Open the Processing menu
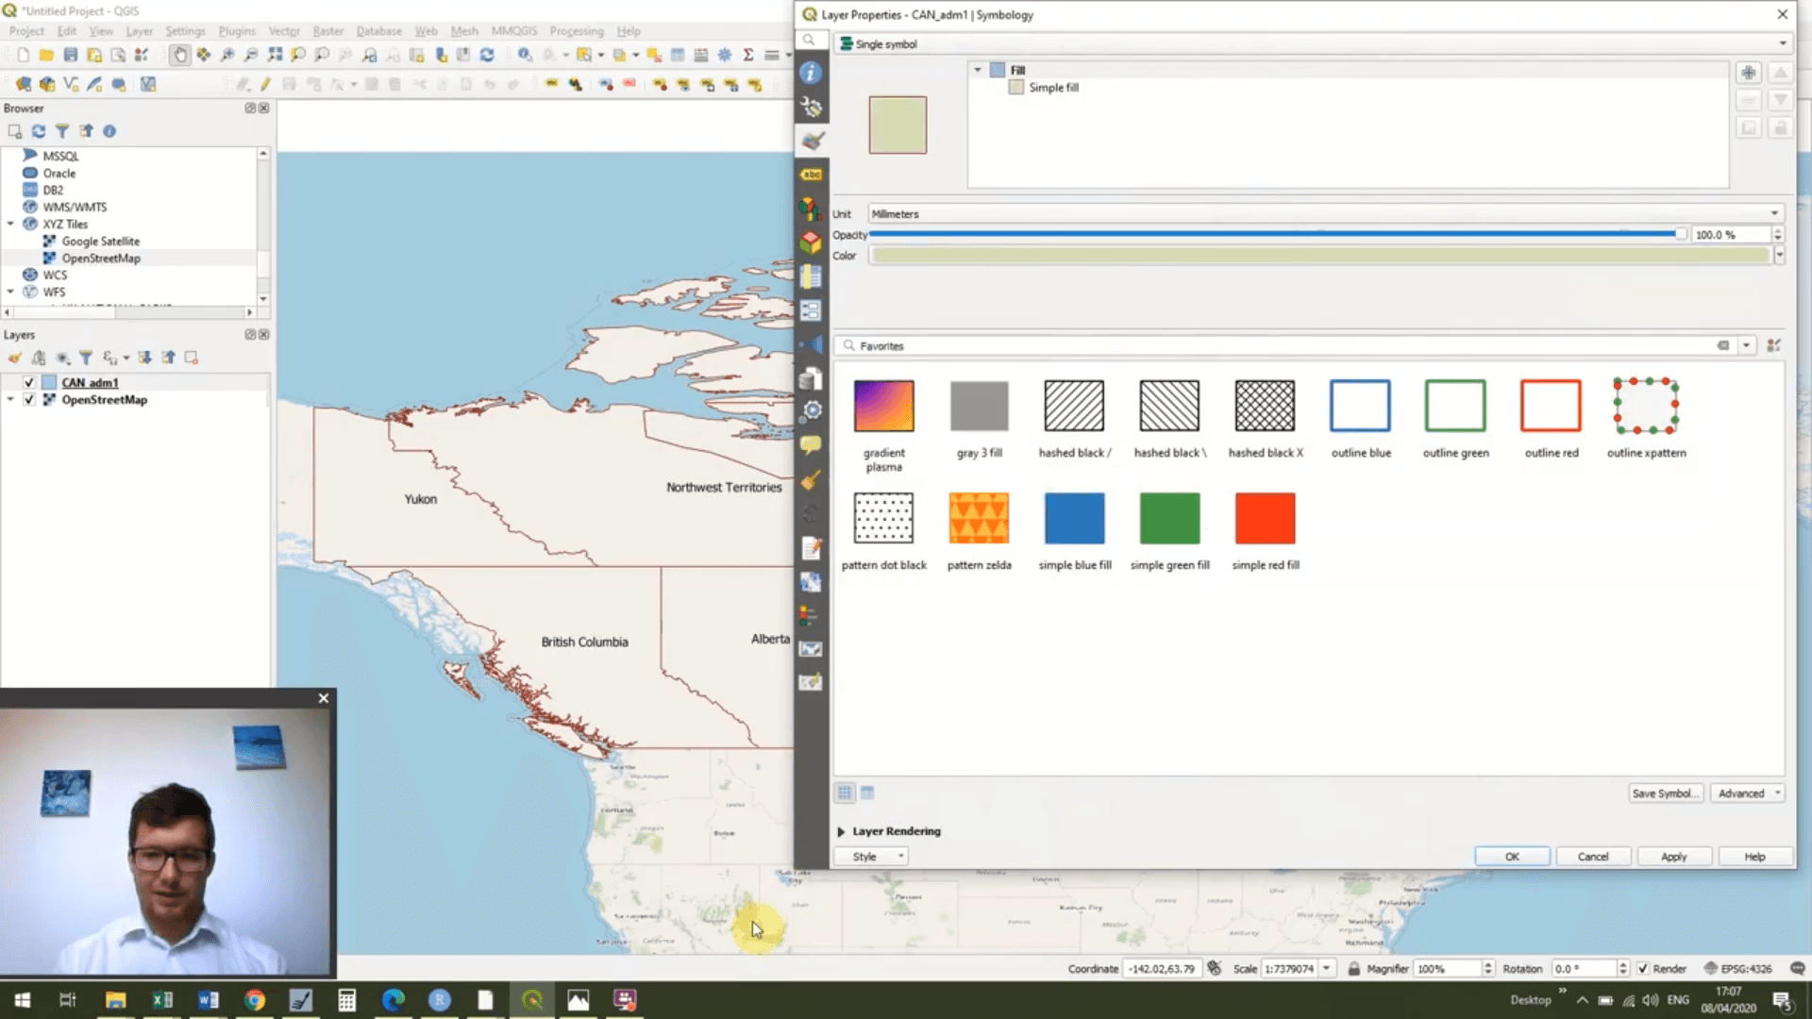The image size is (1812, 1019). click(576, 31)
